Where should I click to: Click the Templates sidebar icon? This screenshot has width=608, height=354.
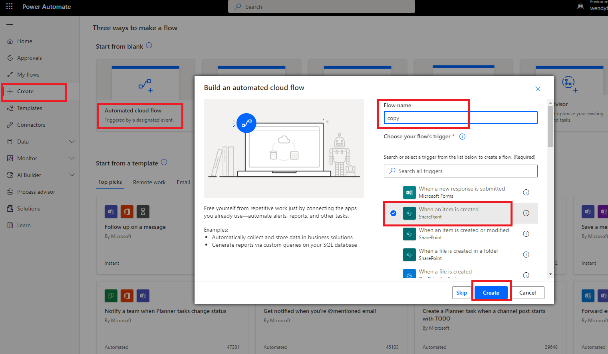tap(10, 108)
